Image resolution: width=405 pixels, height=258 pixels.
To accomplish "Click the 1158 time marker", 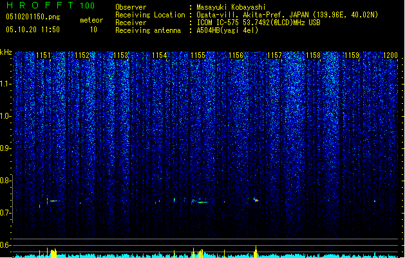I will (313, 55).
